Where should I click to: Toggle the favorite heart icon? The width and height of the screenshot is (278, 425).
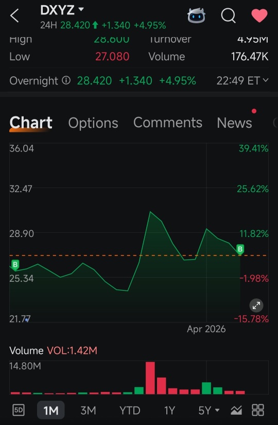tap(259, 15)
